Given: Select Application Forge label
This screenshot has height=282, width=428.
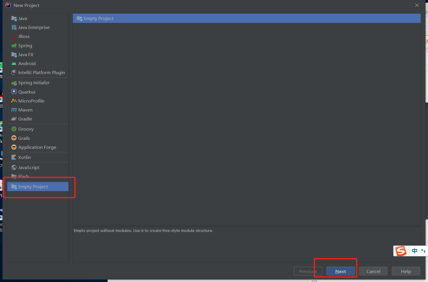Looking at the screenshot, I should pos(37,147).
